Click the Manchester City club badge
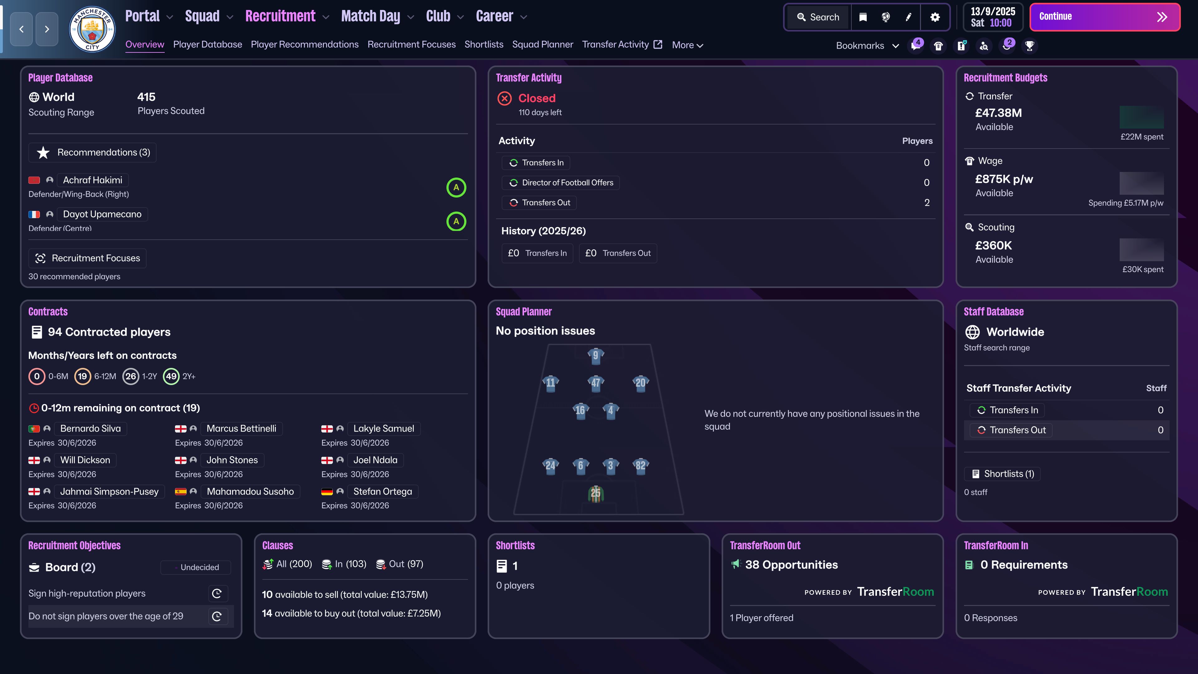Viewport: 1198px width, 674px height. pyautogui.click(x=92, y=29)
